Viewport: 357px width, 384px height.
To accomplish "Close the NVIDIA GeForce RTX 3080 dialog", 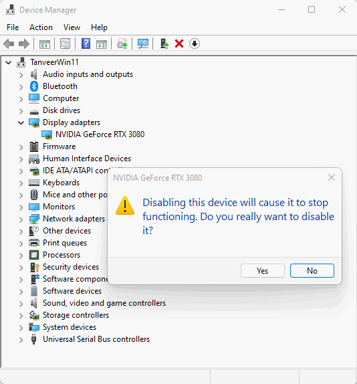I will (x=332, y=177).
